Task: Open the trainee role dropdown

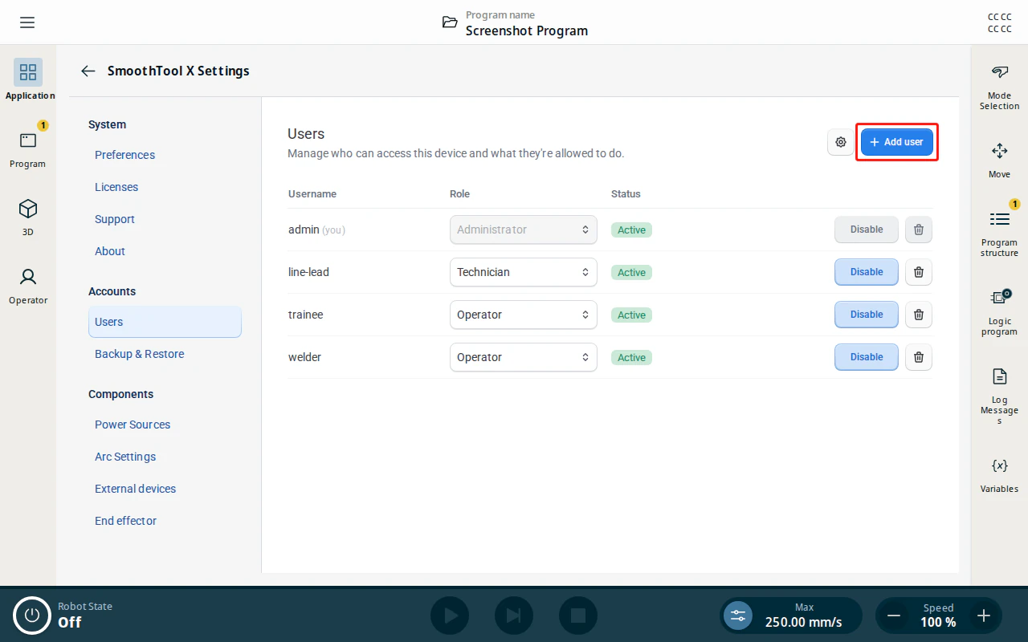Action: pos(523,315)
